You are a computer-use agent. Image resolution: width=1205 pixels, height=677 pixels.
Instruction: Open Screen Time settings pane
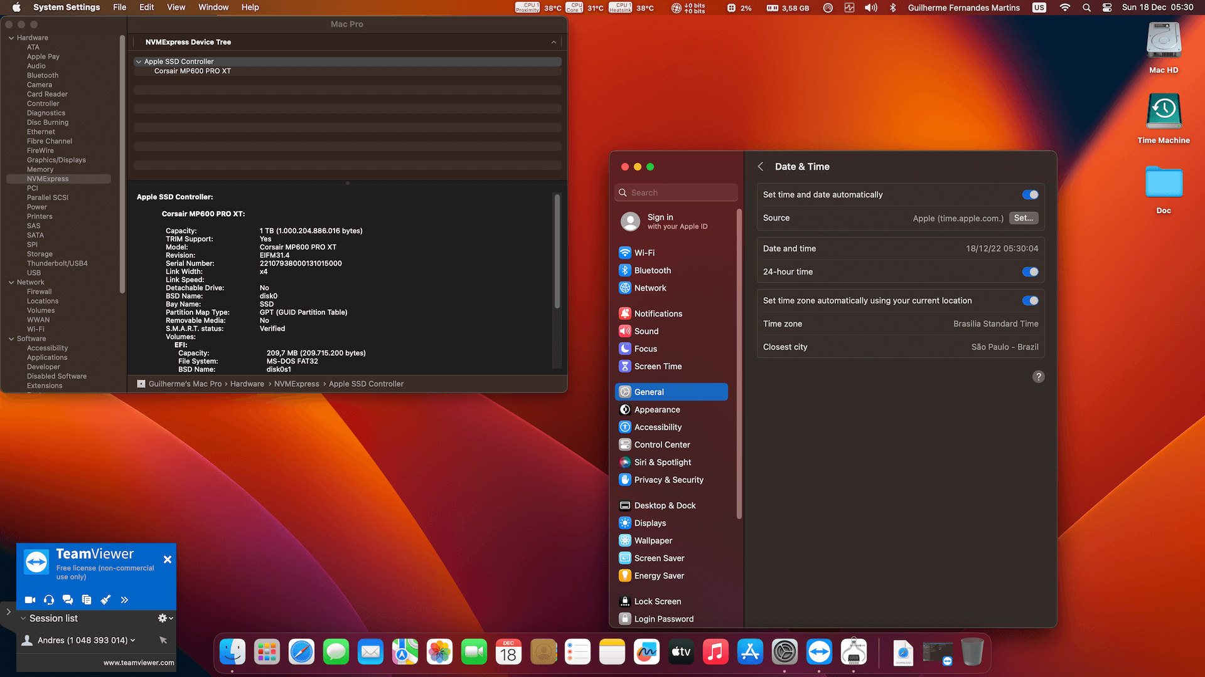pyautogui.click(x=657, y=366)
